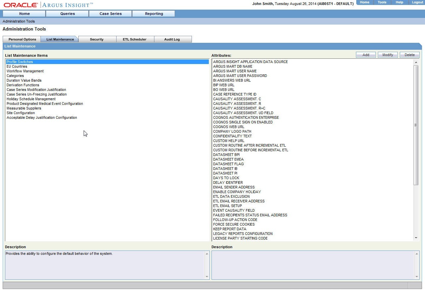This screenshot has height=290, width=425.
Task: Select Profile Switches in the list
Action: 107,62
